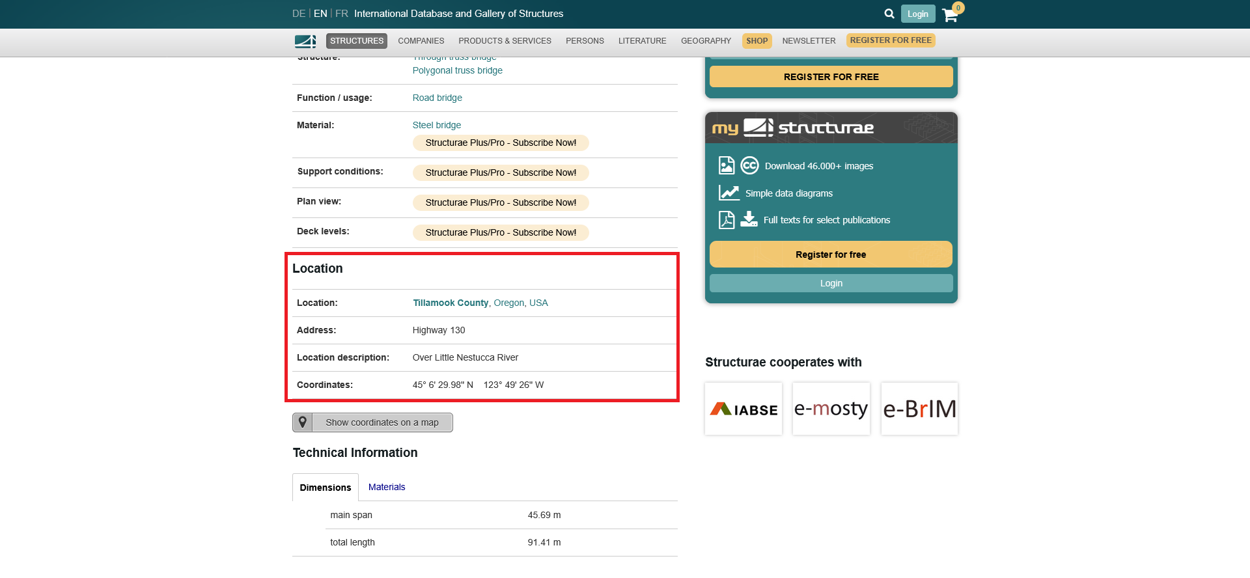Viewport: 1250px width, 578px height.
Task: Switch to the Materials tab
Action: pyautogui.click(x=387, y=487)
